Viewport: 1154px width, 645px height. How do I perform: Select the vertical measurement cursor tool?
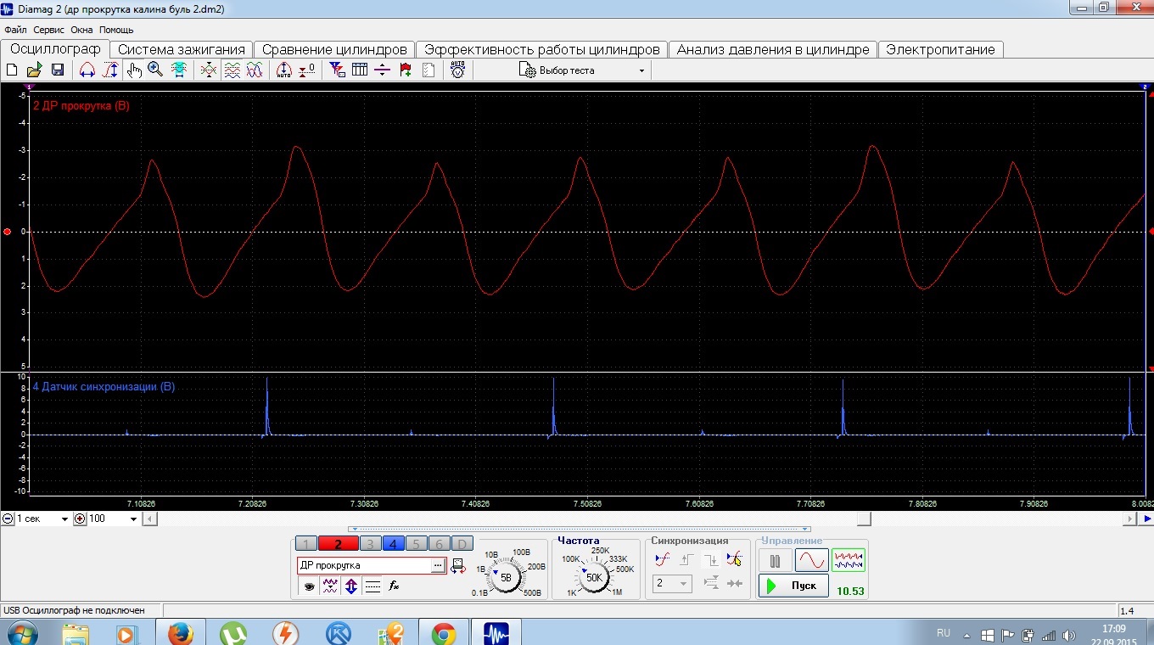pos(110,70)
